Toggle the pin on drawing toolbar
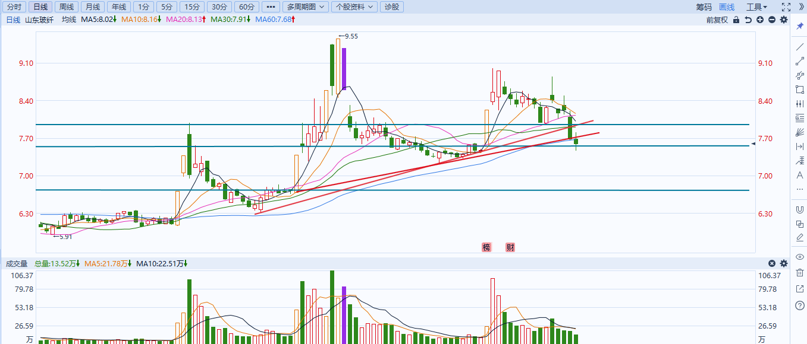 tap(799, 27)
